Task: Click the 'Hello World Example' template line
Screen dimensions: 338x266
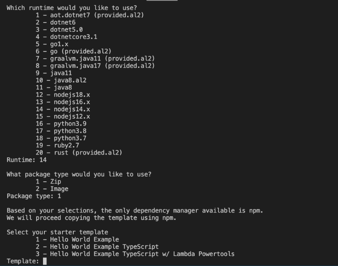Action: pos(77,239)
